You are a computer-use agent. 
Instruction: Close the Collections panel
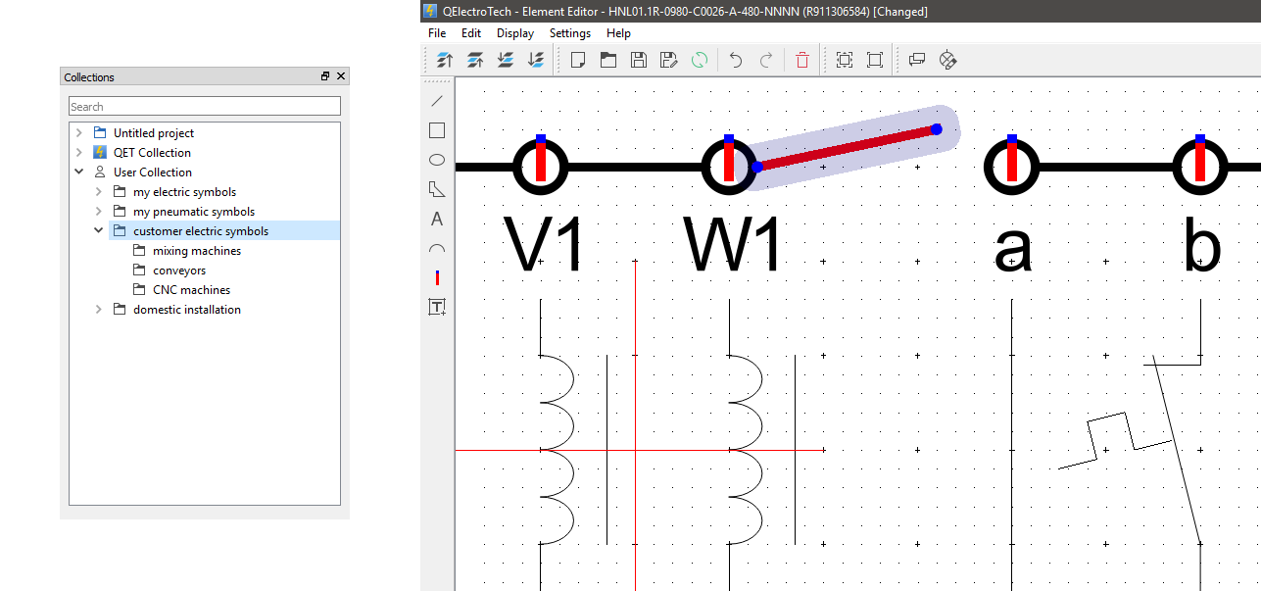(x=341, y=76)
